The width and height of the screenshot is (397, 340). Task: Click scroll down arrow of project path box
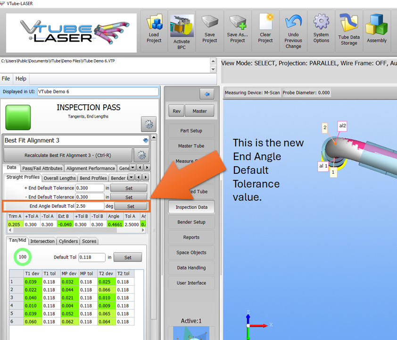point(213,69)
